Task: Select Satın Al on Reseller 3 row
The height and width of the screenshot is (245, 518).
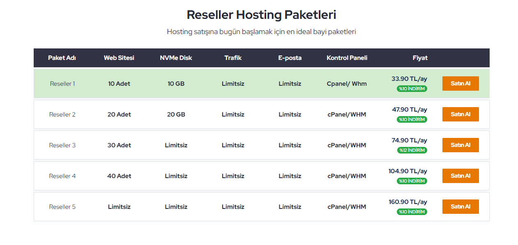Action: click(x=460, y=145)
